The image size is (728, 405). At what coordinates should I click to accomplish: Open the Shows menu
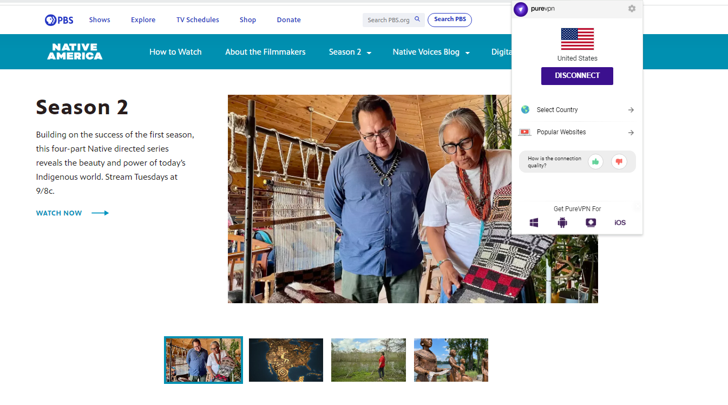(x=100, y=19)
